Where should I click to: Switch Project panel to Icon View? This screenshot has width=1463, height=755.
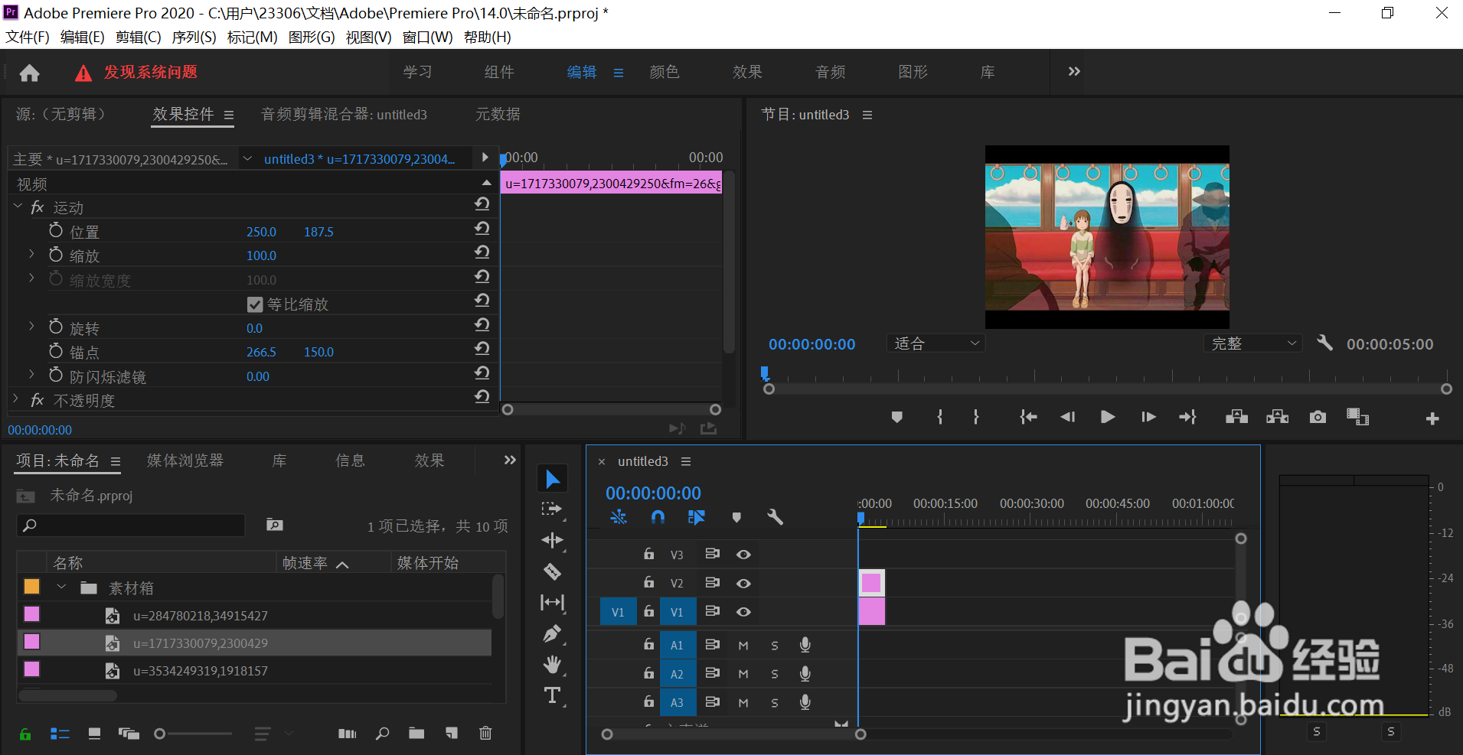94,734
